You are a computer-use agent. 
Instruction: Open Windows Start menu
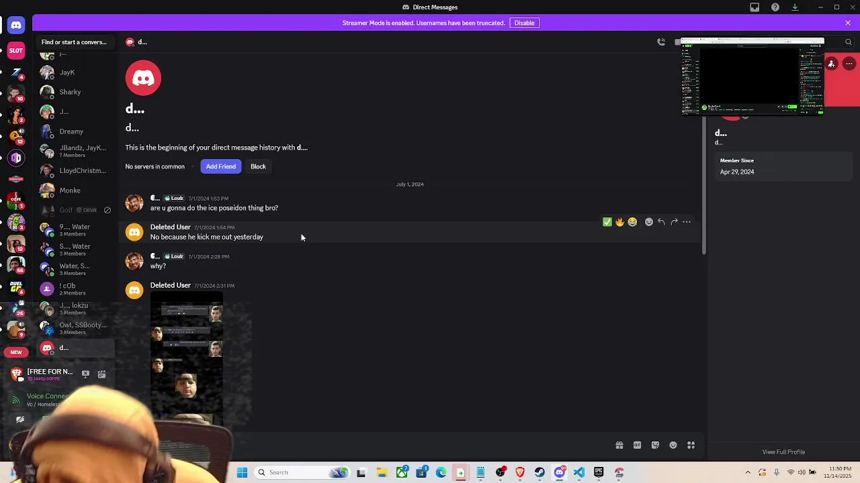coord(243,472)
